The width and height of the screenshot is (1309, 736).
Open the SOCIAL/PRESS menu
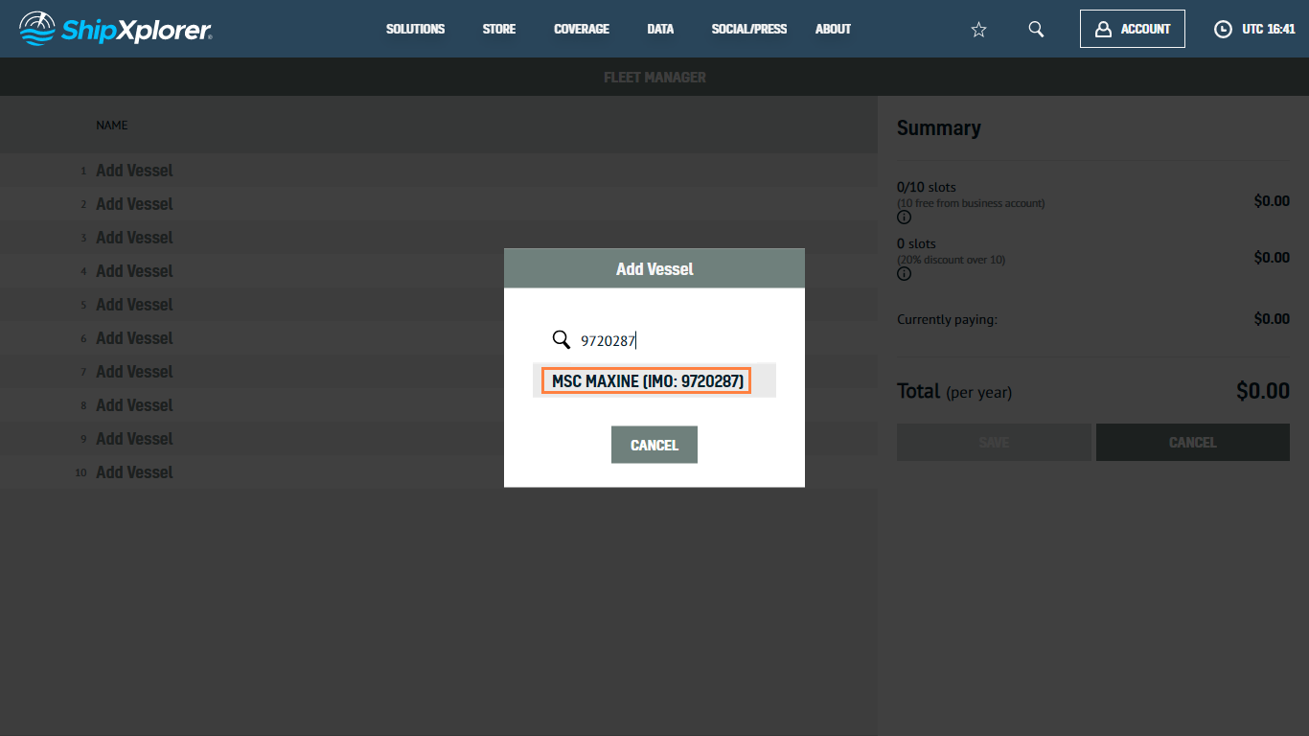pos(749,29)
